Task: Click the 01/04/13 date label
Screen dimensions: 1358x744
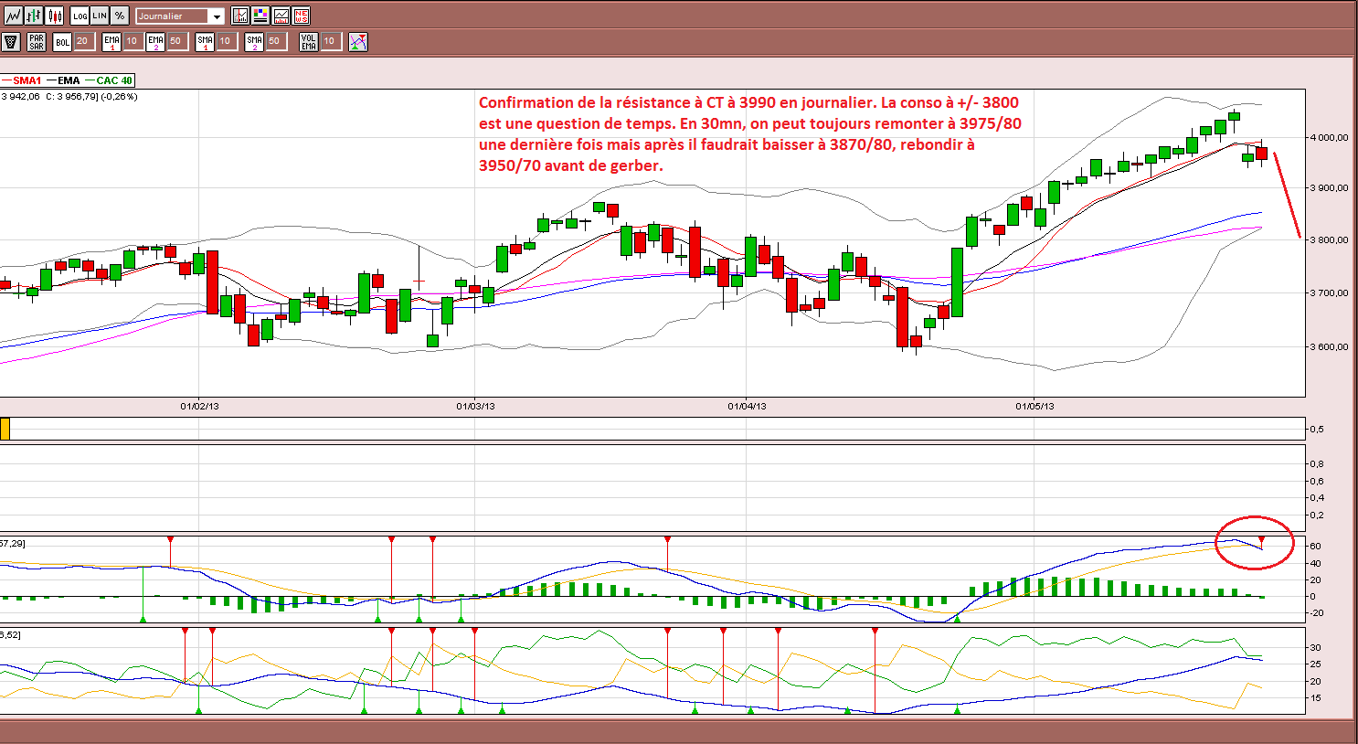Action: [x=747, y=406]
